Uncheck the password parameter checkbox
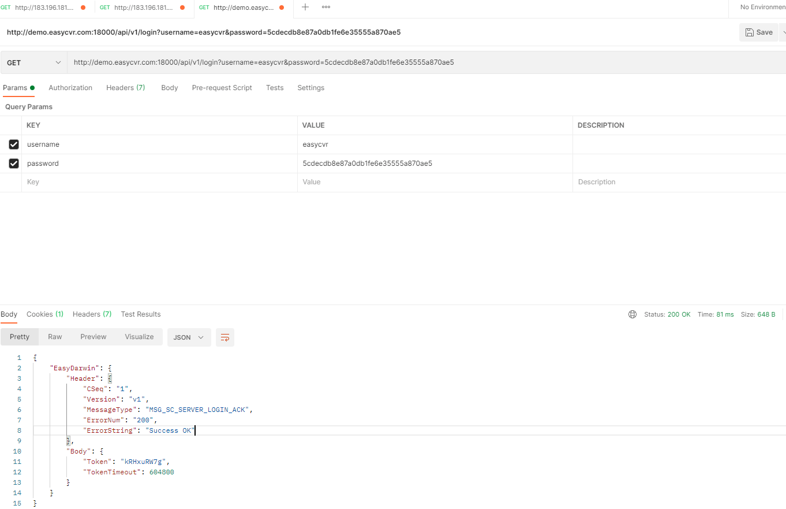This screenshot has height=509, width=786. (x=14, y=164)
